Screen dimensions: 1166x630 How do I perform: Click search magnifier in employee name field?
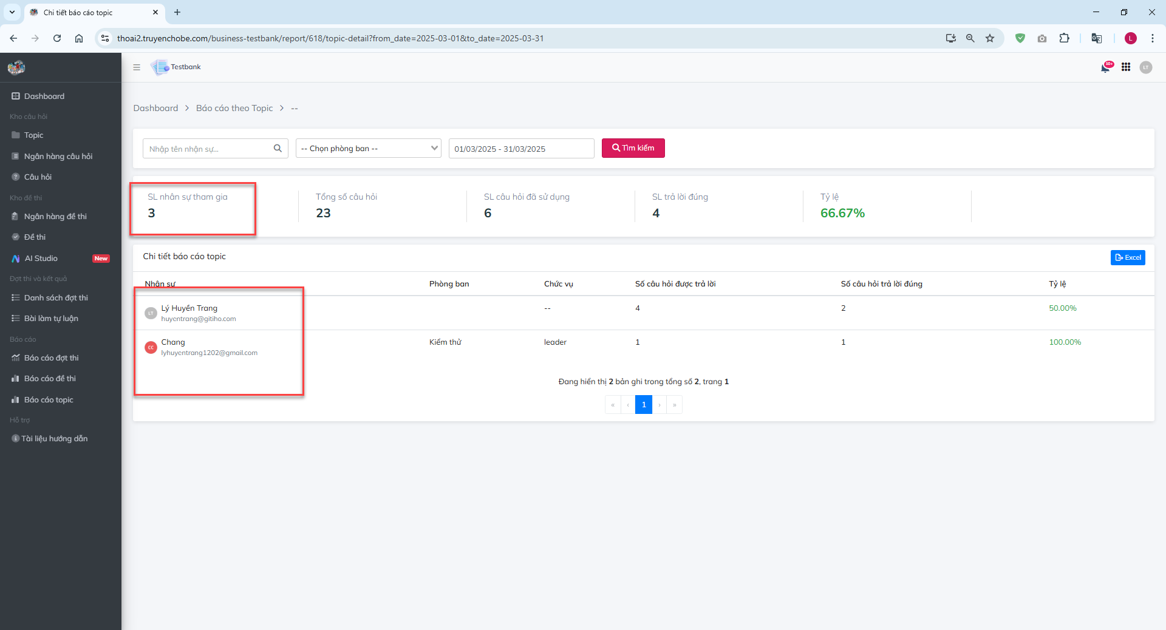[278, 148]
